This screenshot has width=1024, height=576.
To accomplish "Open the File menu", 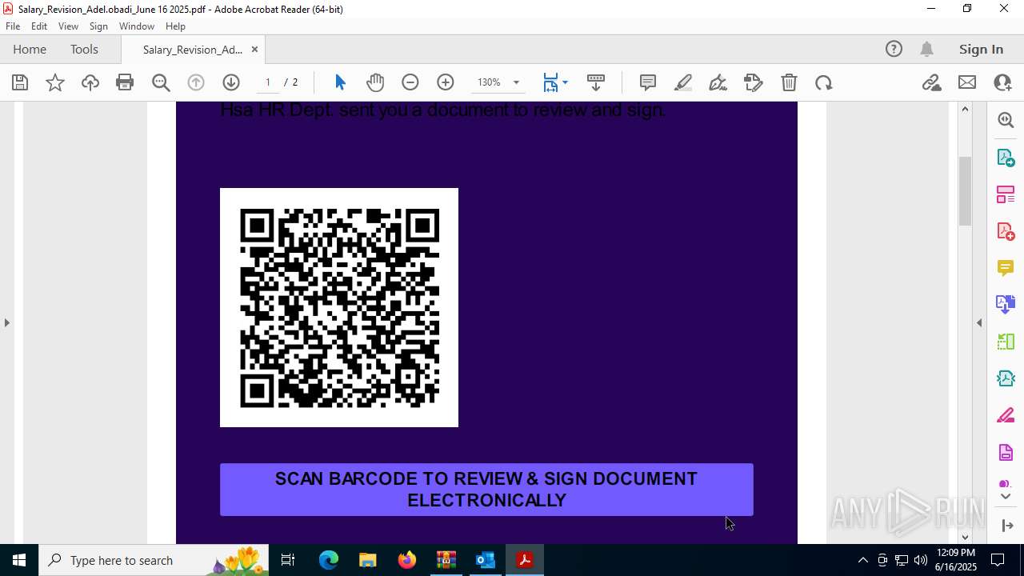I will coord(13,26).
